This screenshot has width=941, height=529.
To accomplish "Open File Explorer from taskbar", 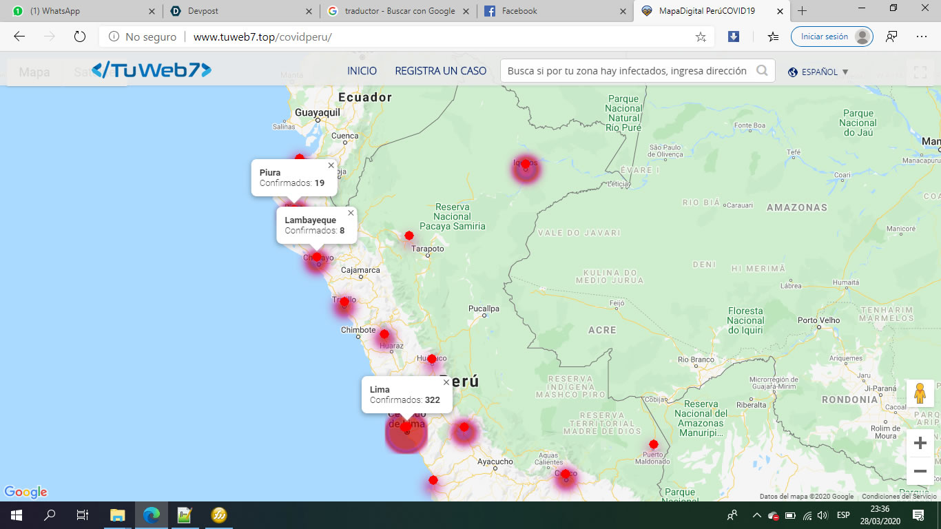I will point(118,515).
